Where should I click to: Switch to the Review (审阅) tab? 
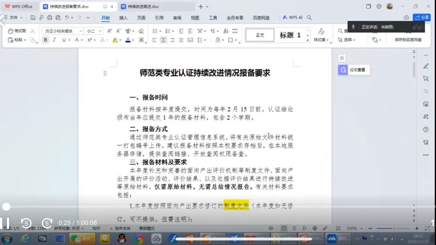[x=177, y=18]
